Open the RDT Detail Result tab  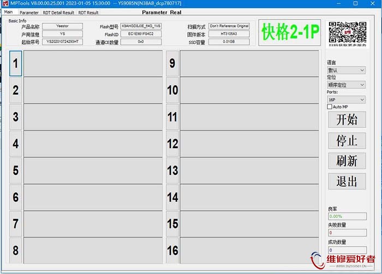pyautogui.click(x=58, y=13)
